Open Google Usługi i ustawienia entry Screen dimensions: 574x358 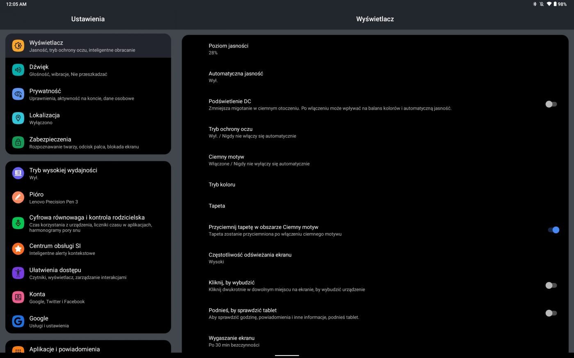(x=88, y=321)
